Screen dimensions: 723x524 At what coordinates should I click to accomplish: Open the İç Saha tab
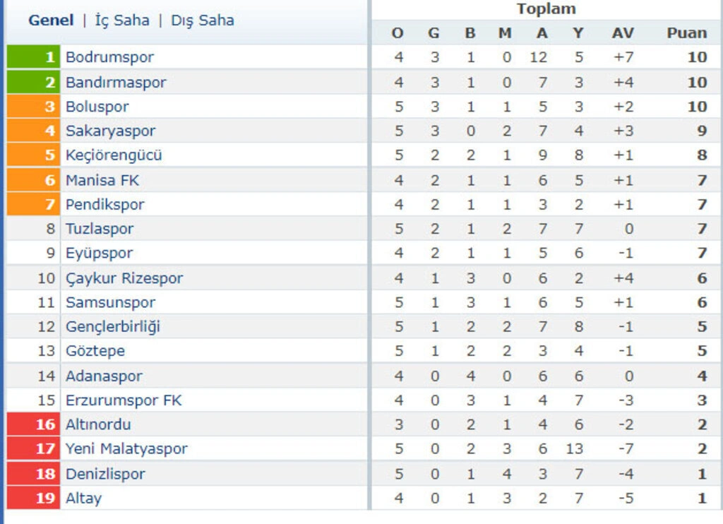coord(122,20)
